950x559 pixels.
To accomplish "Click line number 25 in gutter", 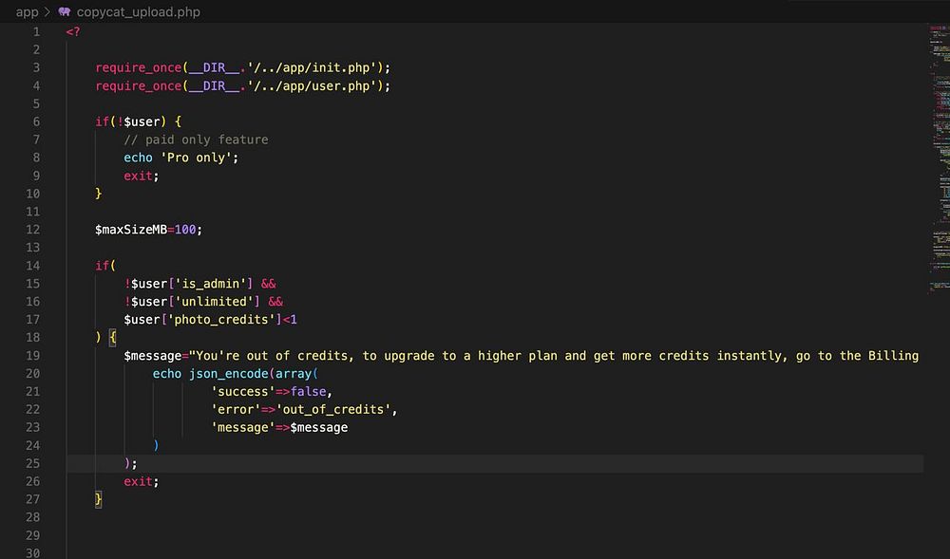I will point(32,463).
